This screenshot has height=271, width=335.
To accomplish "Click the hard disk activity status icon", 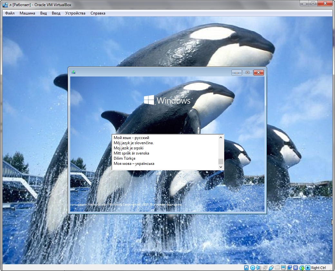I will 246,267.
